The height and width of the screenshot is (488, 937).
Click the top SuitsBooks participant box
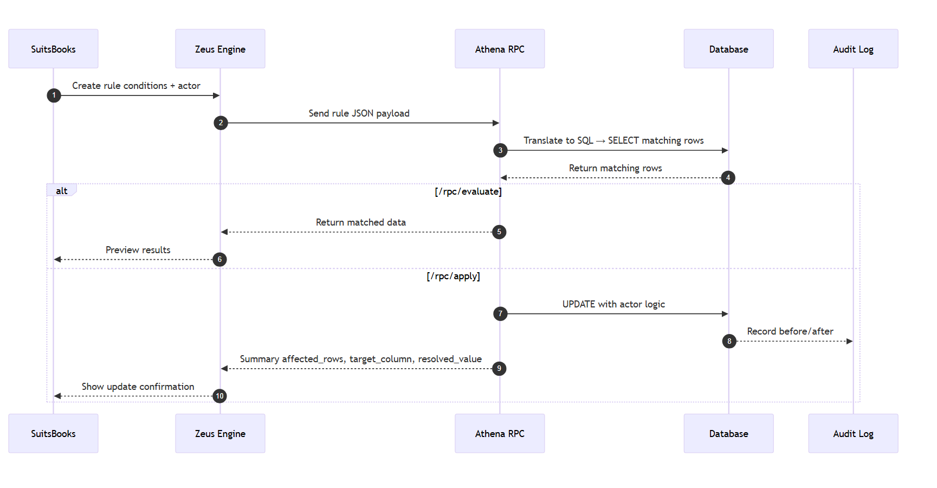coord(53,49)
